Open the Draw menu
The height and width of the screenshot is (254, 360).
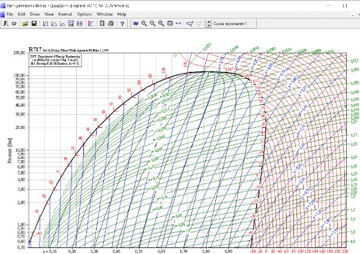point(35,14)
